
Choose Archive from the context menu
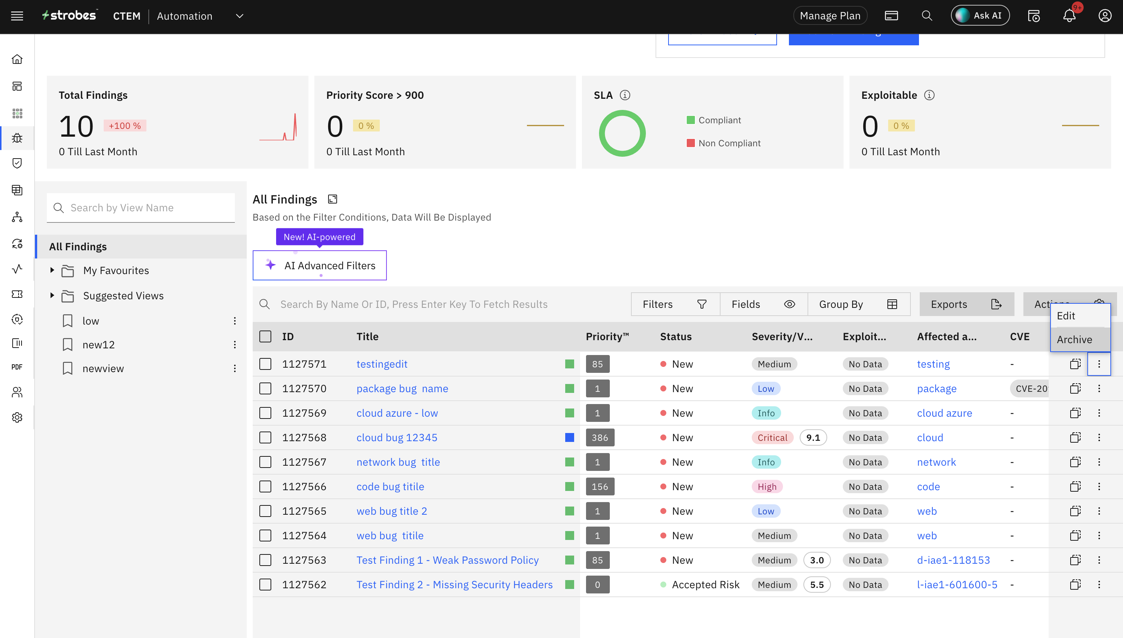(x=1074, y=339)
